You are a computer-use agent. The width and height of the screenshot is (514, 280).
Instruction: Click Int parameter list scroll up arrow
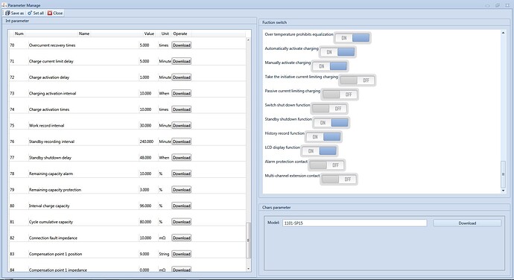pyautogui.click(x=248, y=39)
